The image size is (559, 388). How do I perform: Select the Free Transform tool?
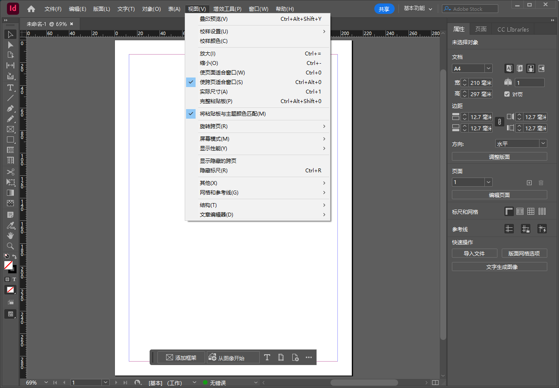10,182
